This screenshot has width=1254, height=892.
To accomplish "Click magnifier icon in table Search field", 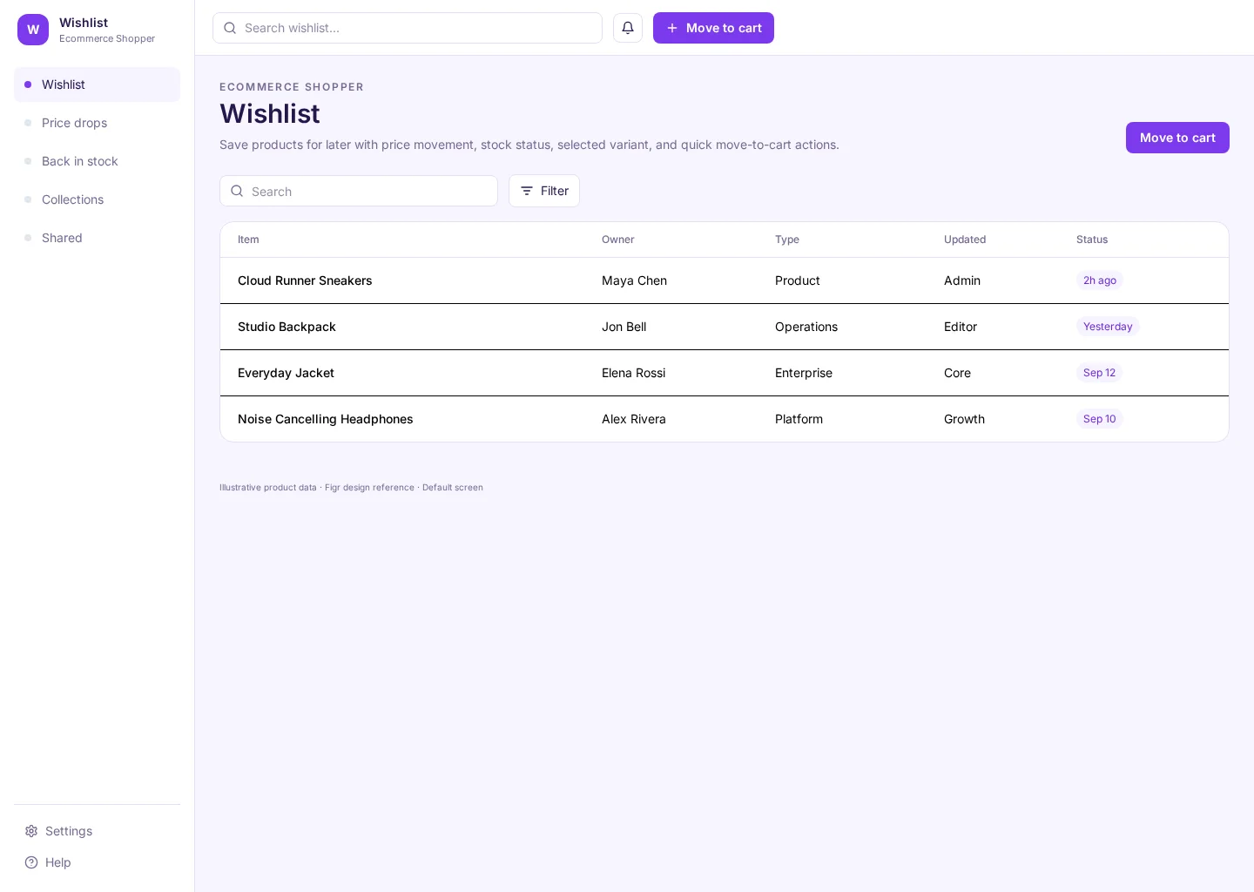I will 237,191.
